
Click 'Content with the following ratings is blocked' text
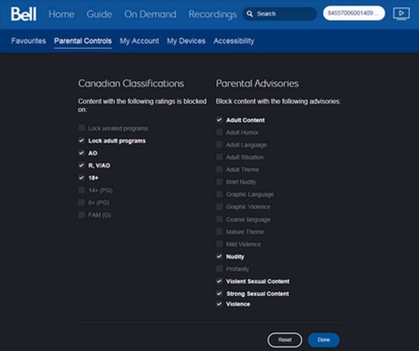pyautogui.click(x=142, y=102)
